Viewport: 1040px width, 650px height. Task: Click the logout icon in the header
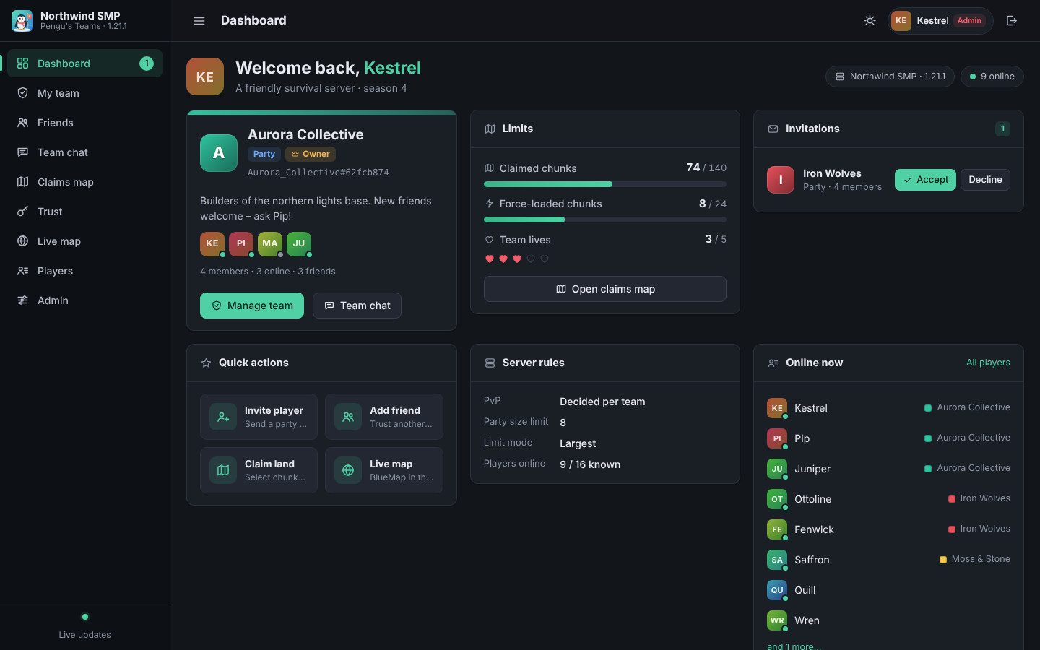click(x=1012, y=21)
